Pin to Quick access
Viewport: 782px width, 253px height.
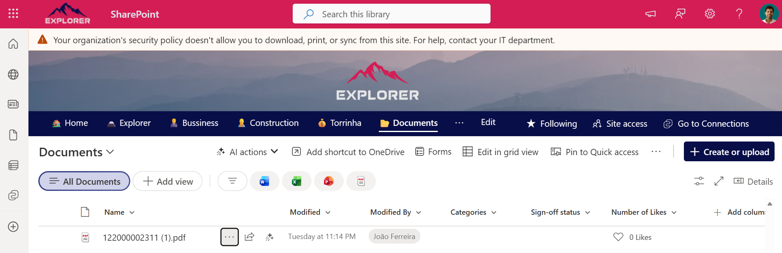pyautogui.click(x=595, y=152)
